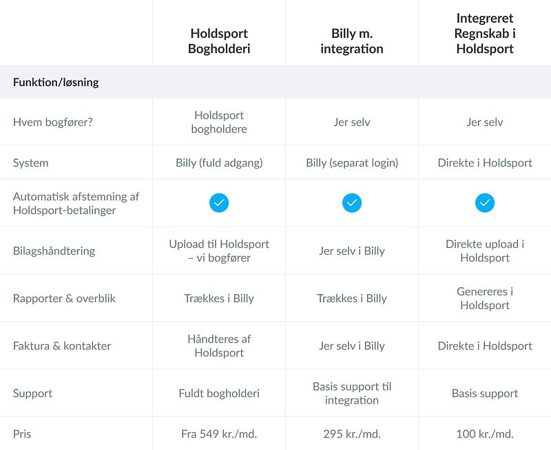Click the System row label
551x450 pixels.
click(x=31, y=163)
